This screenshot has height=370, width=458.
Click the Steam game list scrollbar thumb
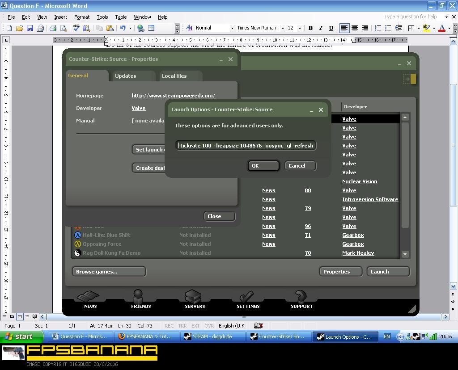click(405, 174)
